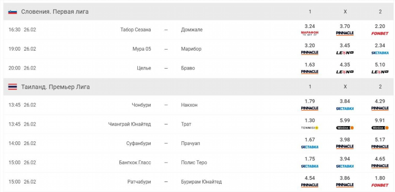Select away odds 4.65 for Полис Теро

point(380,159)
